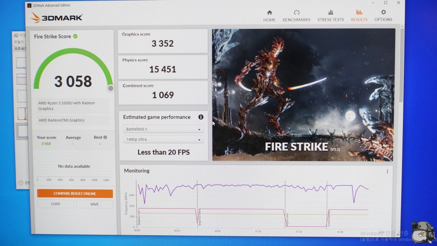
Task: Click the mascot icon in the screen corner
Action: coord(423,232)
